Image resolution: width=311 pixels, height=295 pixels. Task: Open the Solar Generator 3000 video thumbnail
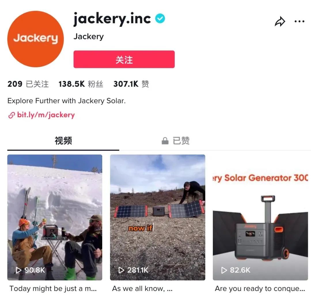[x=260, y=217]
